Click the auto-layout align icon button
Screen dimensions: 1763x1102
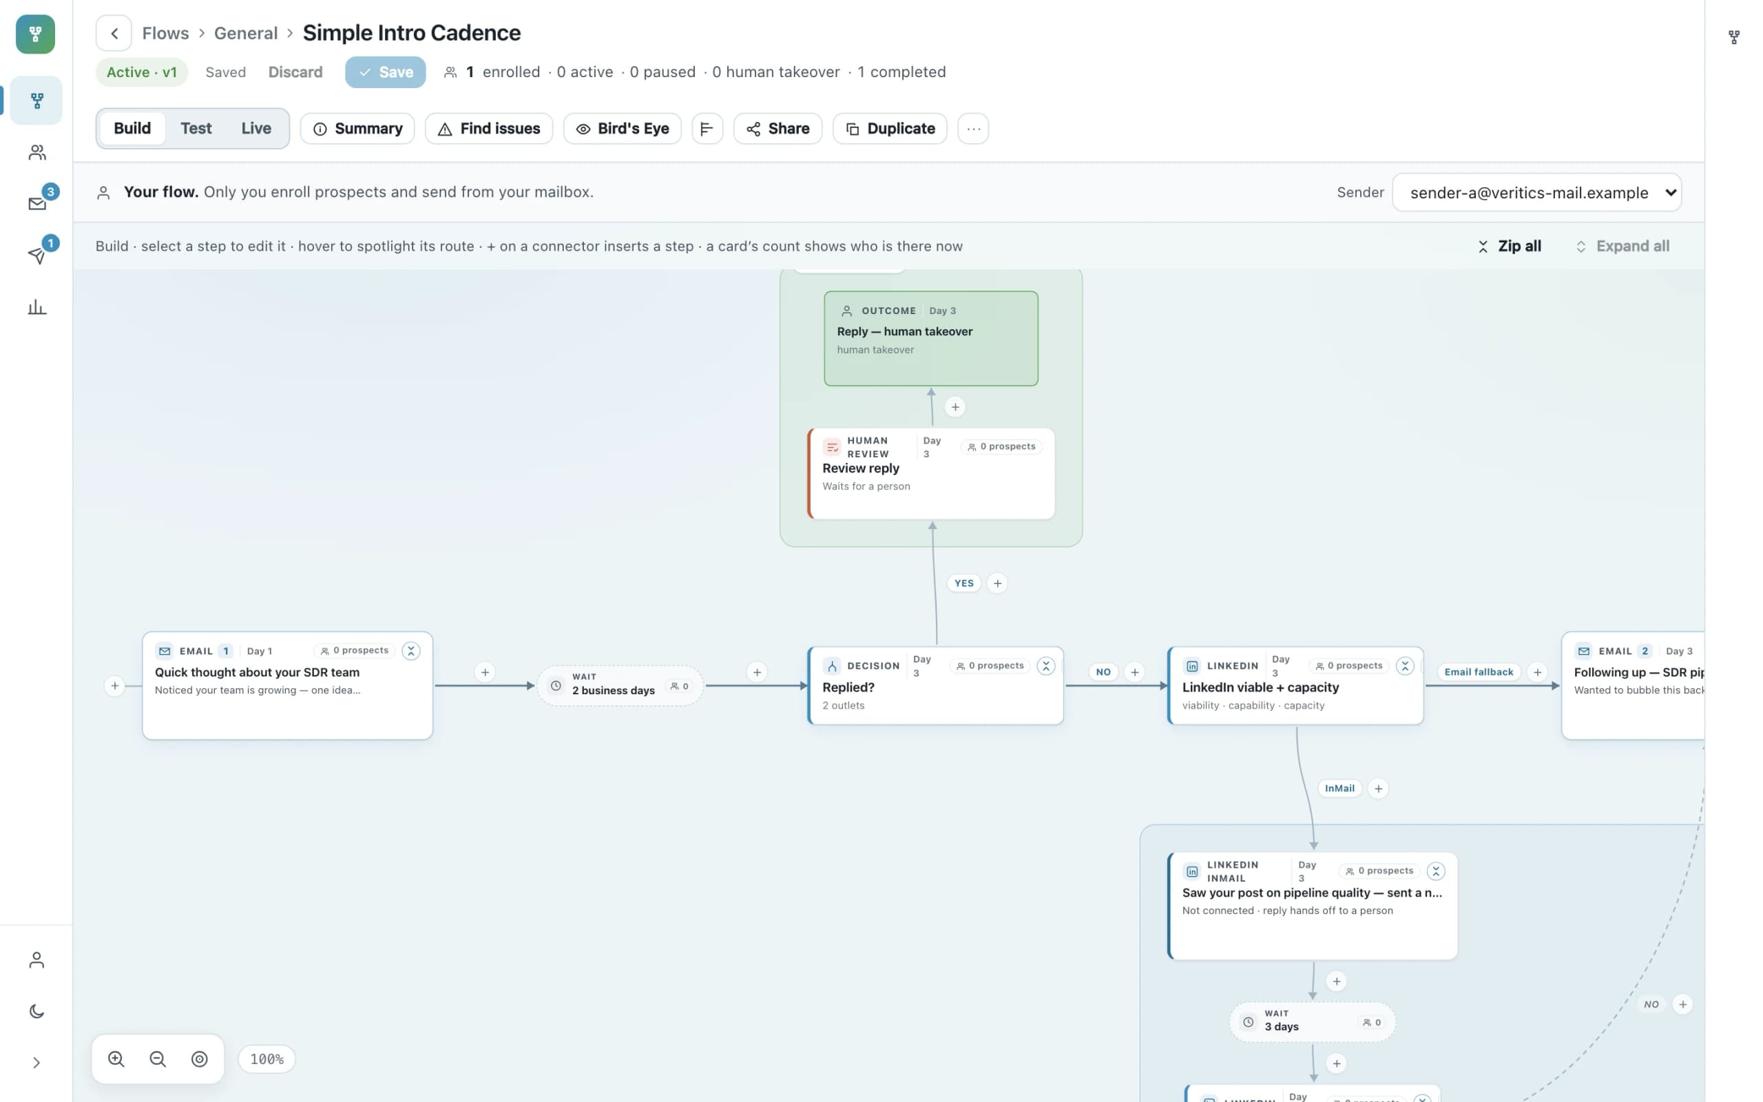tap(707, 129)
